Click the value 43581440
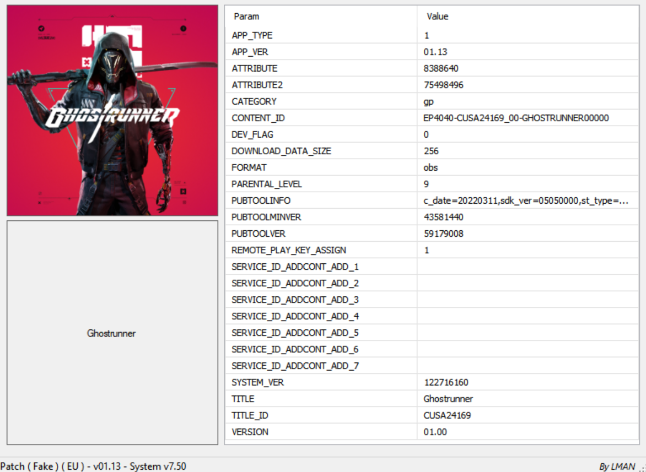646x472 pixels. [443, 217]
